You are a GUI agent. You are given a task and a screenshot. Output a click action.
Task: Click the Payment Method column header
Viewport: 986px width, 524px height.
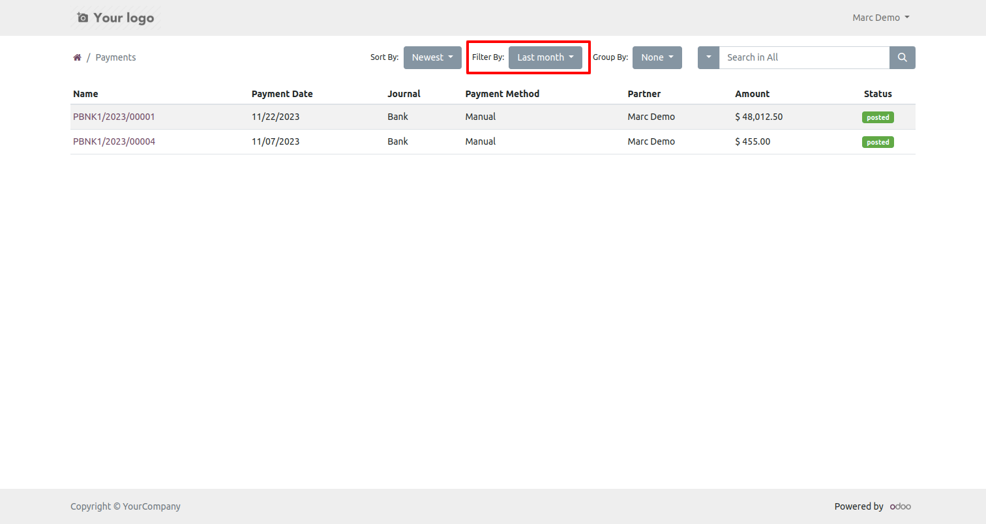coord(502,94)
